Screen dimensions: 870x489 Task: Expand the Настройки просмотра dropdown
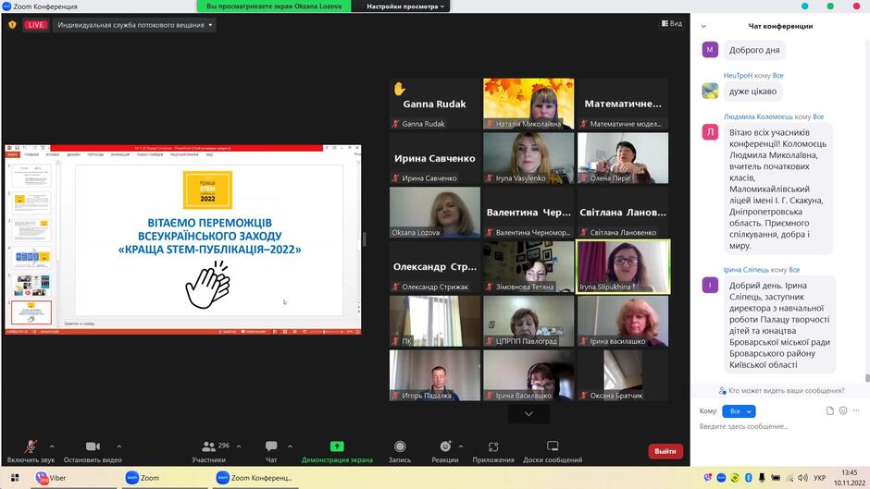(405, 6)
